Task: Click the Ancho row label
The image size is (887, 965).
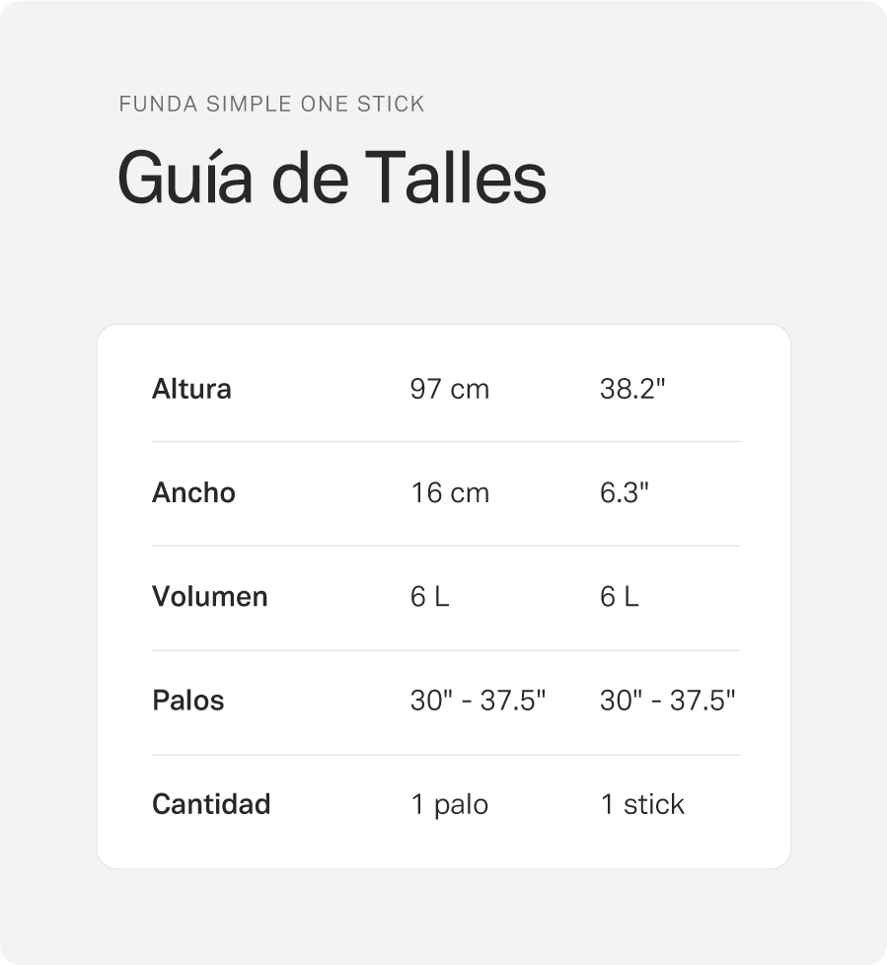Action: coord(193,493)
